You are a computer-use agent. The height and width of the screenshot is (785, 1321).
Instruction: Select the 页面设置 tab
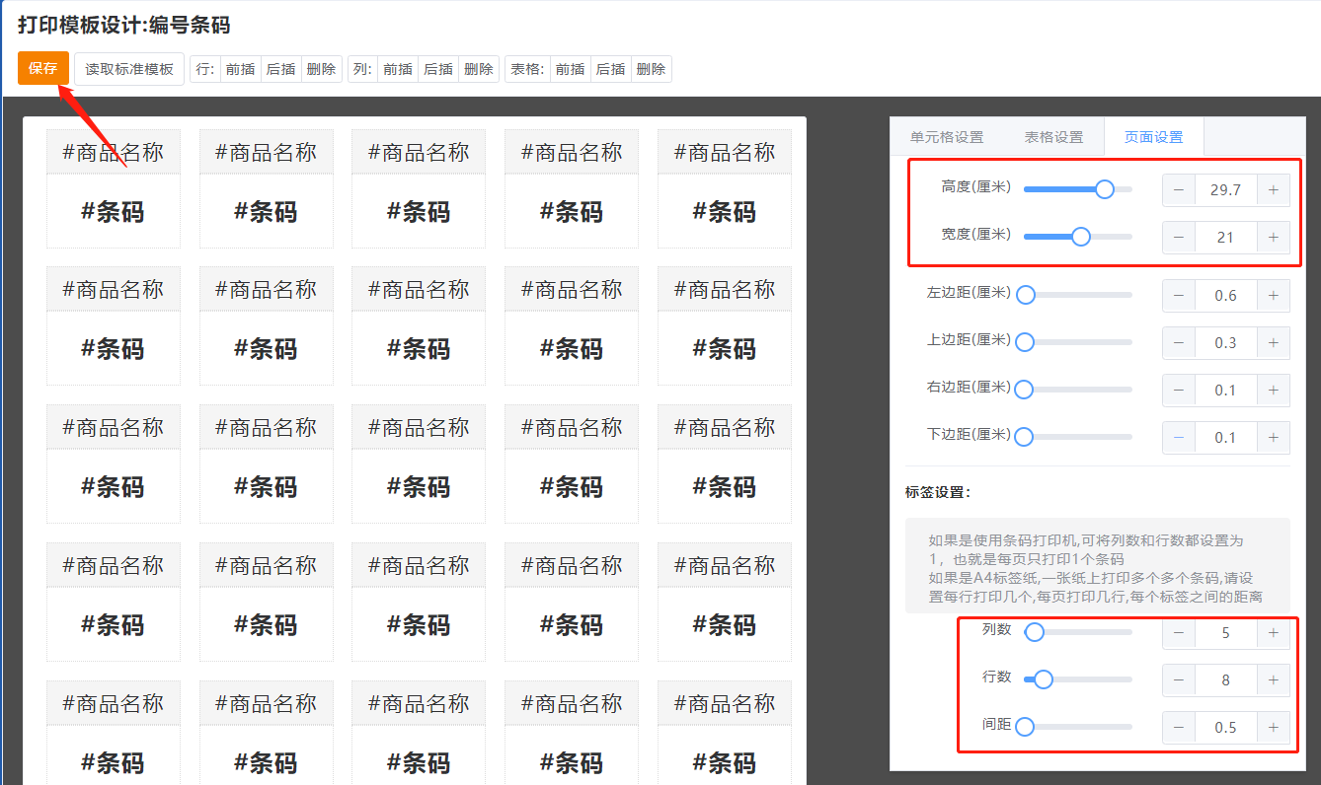click(1153, 137)
